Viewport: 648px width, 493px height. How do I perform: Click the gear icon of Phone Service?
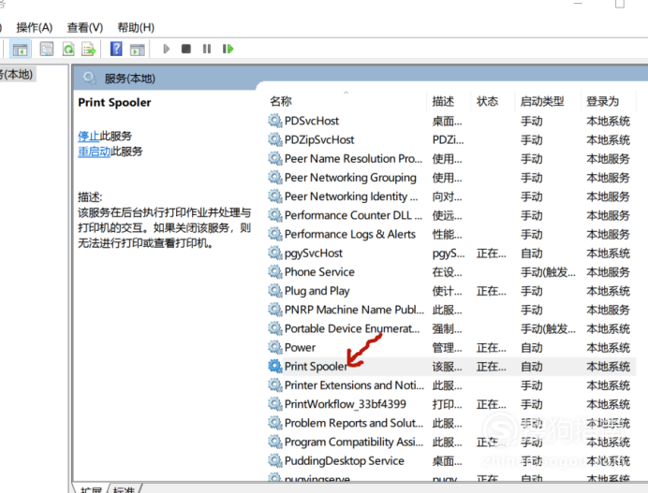274,271
